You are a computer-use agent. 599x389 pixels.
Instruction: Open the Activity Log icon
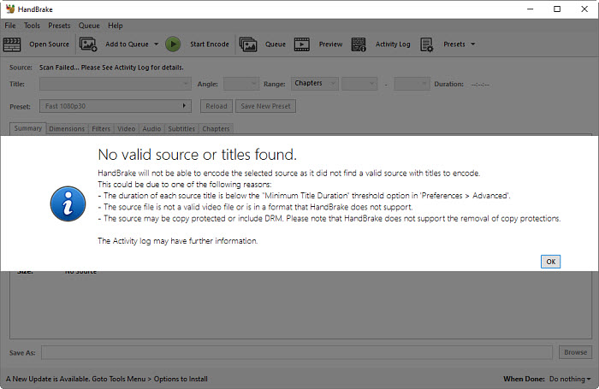[359, 44]
